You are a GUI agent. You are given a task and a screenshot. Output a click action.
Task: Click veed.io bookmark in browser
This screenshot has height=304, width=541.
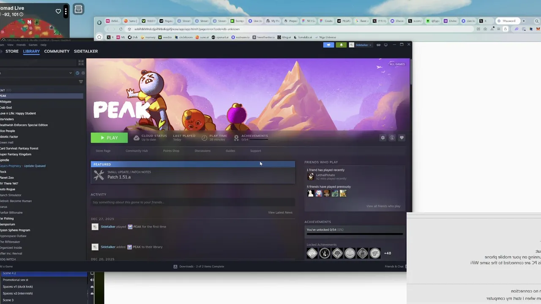165,37
